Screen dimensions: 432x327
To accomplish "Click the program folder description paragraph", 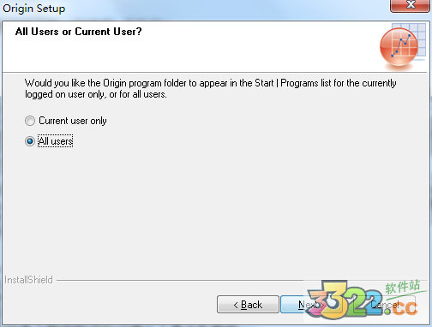I will click(211, 88).
